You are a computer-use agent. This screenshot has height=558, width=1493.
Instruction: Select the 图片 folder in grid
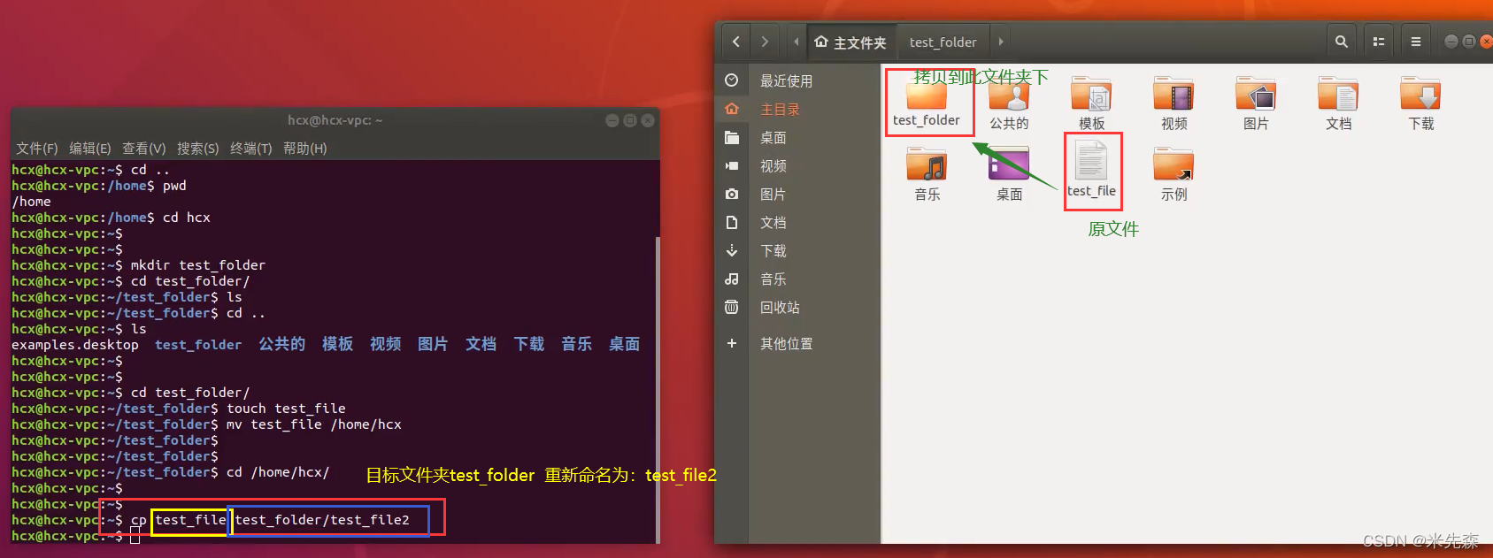[x=1256, y=94]
